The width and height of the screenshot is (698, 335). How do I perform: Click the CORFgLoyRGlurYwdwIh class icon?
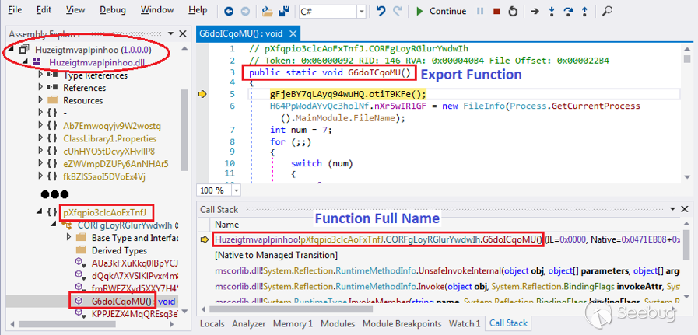pos(66,225)
